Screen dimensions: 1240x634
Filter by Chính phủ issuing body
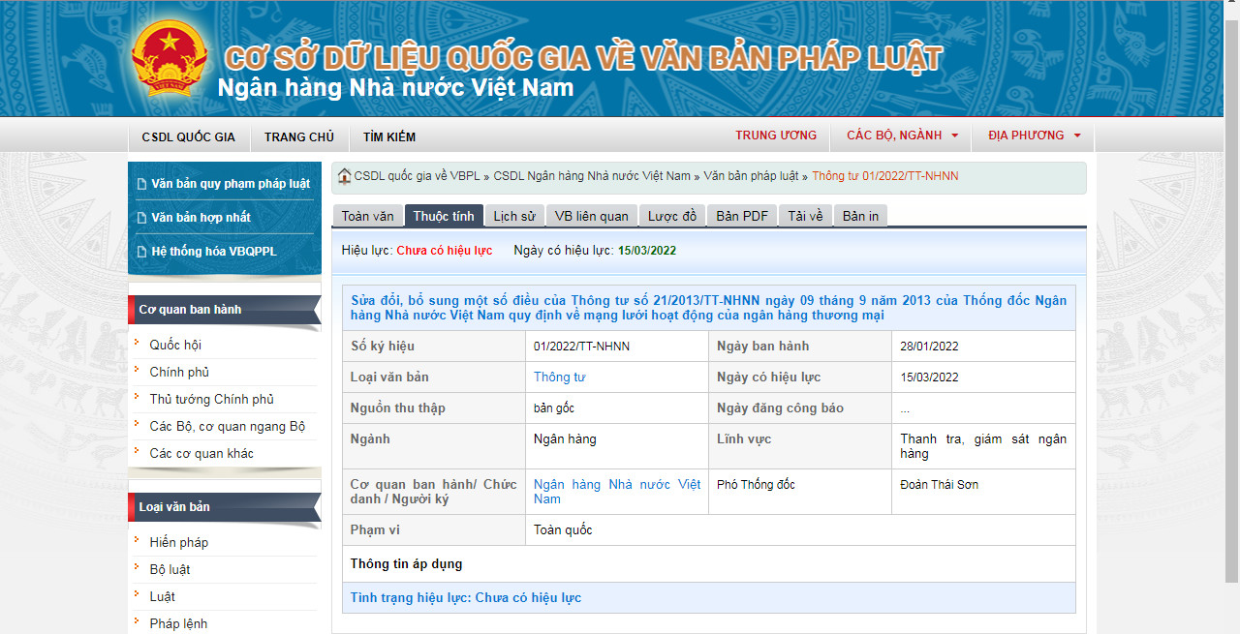tap(179, 373)
